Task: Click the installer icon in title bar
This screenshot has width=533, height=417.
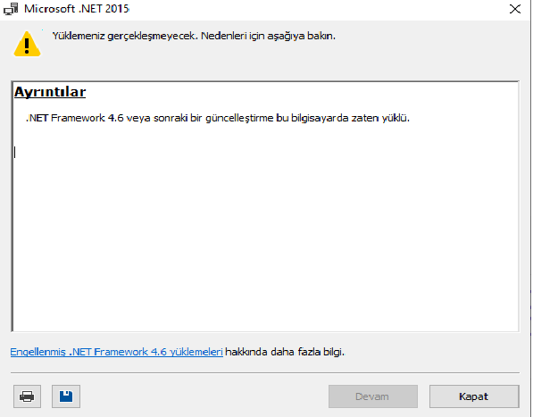Action: click(x=11, y=9)
